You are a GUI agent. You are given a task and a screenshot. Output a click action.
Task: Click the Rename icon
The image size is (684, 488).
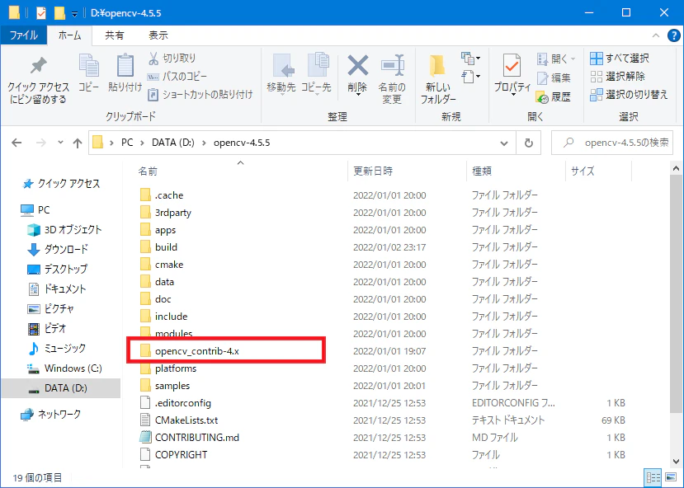[x=392, y=79]
